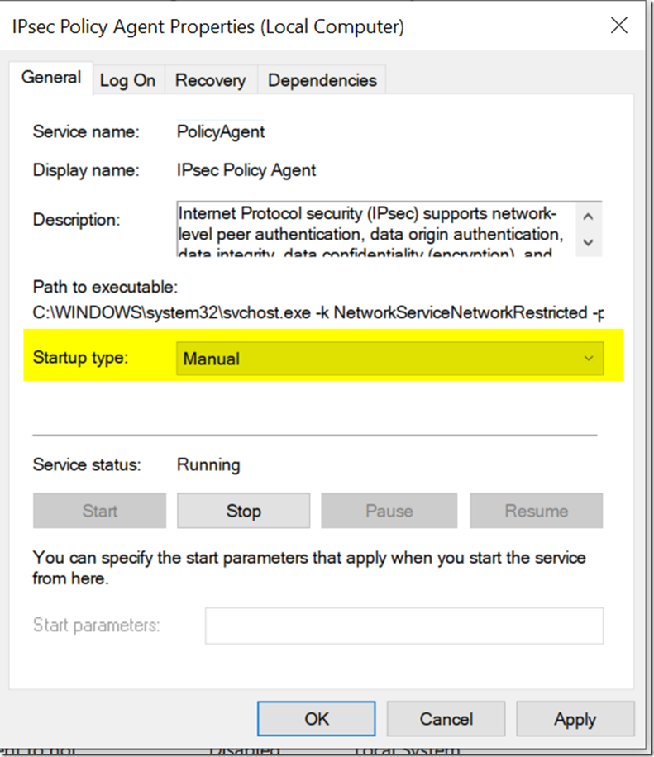Expand the Startup type dropdown

[389, 359]
